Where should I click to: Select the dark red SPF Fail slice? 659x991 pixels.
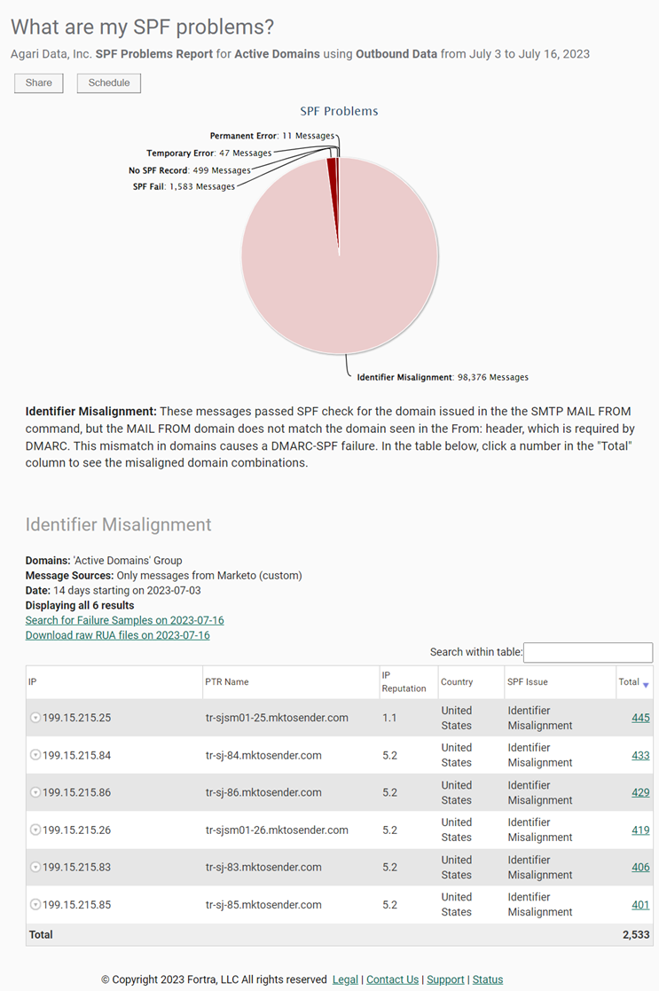(333, 184)
